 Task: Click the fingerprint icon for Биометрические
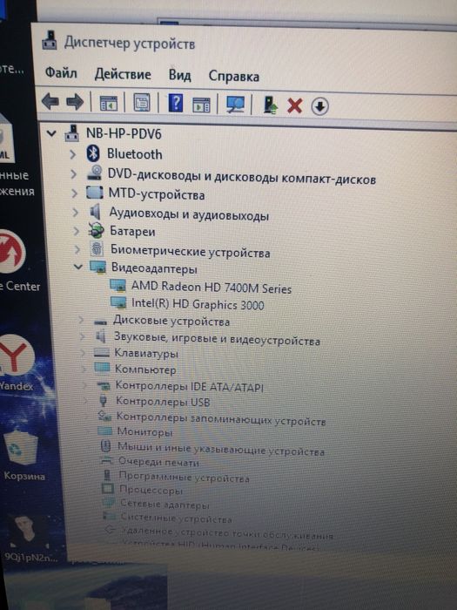97,248
